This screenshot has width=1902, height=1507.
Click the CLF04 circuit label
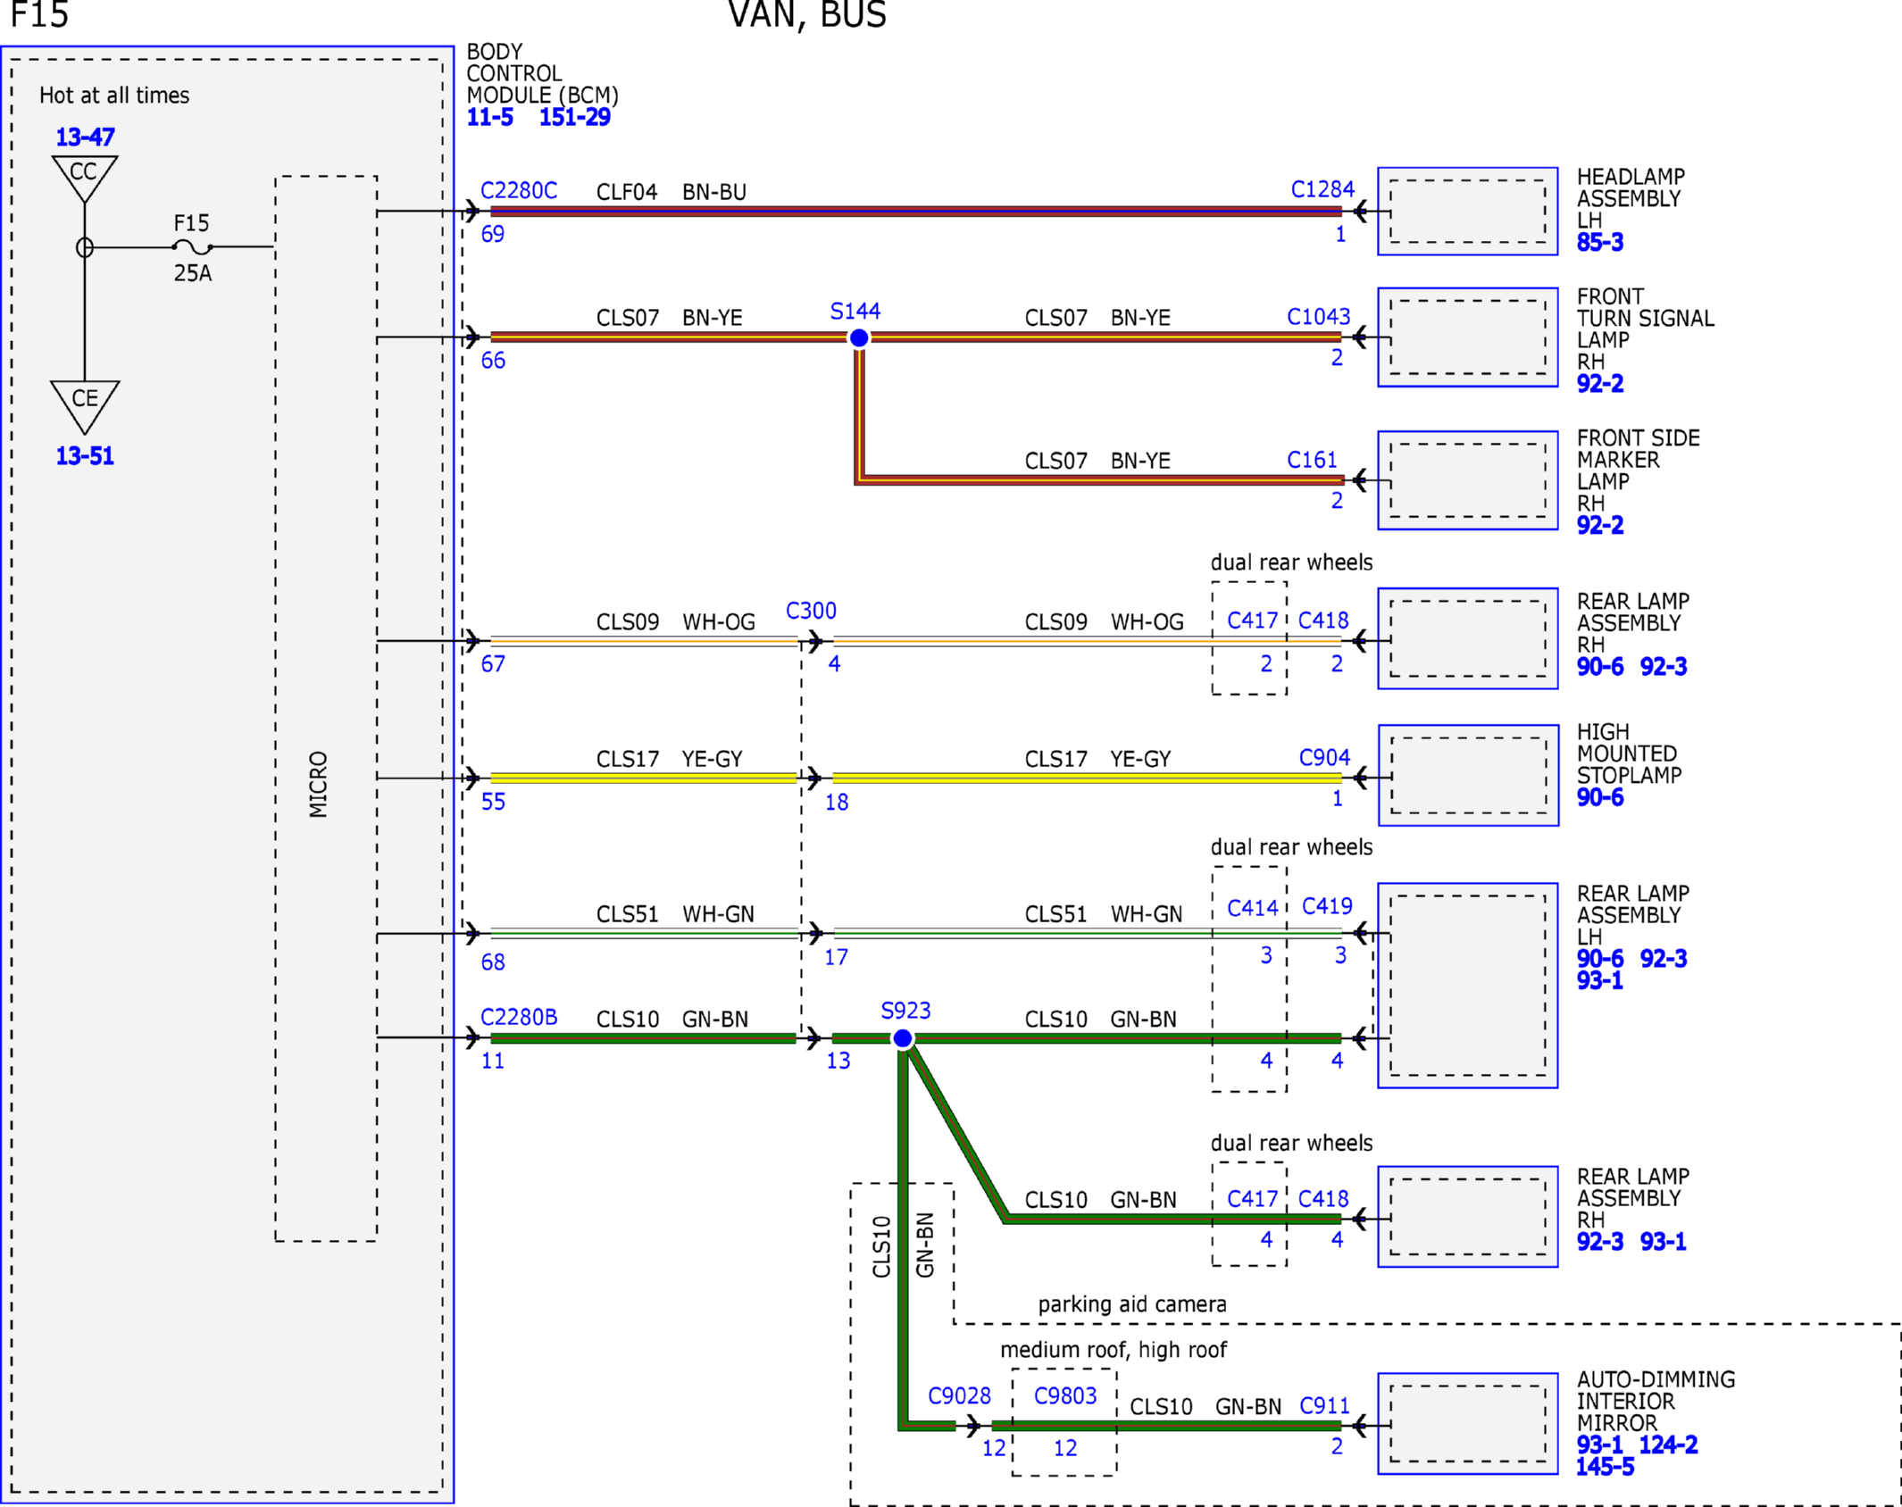tap(627, 192)
